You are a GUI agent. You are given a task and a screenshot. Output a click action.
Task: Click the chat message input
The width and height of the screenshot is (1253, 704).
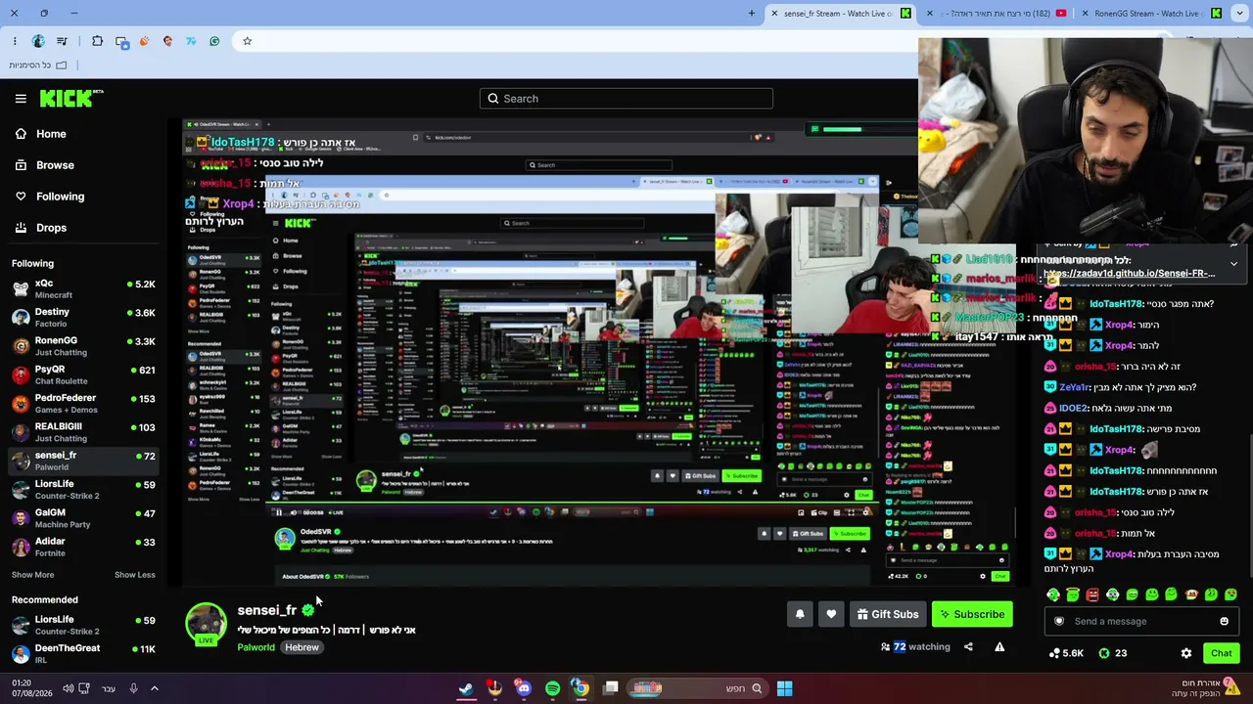(1141, 621)
